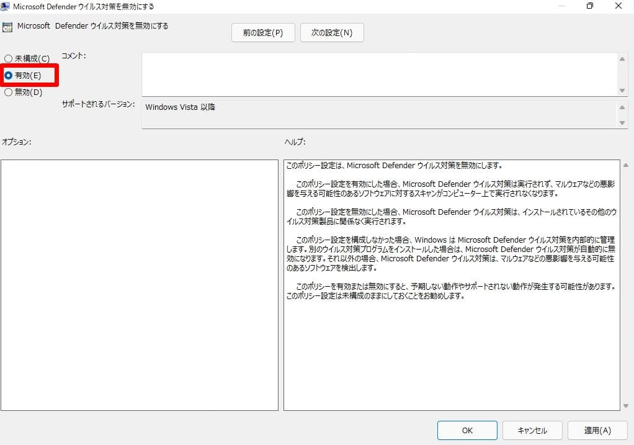Click the コメント: label
The image size is (634, 445).
pos(74,56)
